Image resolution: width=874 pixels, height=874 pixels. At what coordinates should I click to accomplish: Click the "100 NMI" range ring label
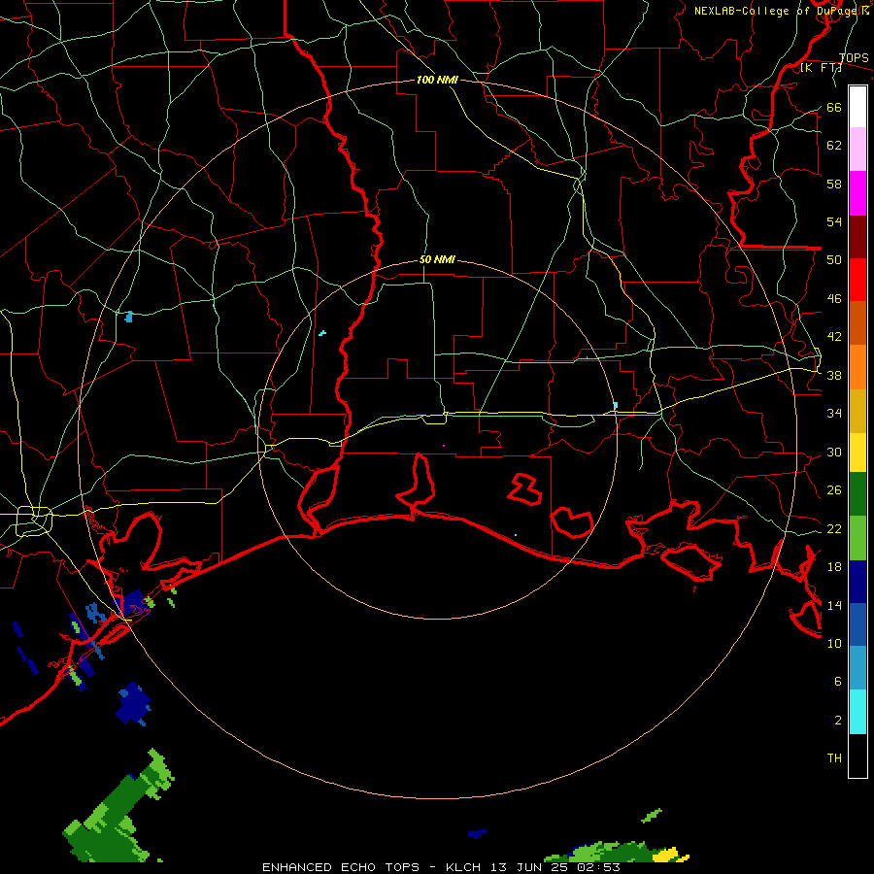[437, 81]
